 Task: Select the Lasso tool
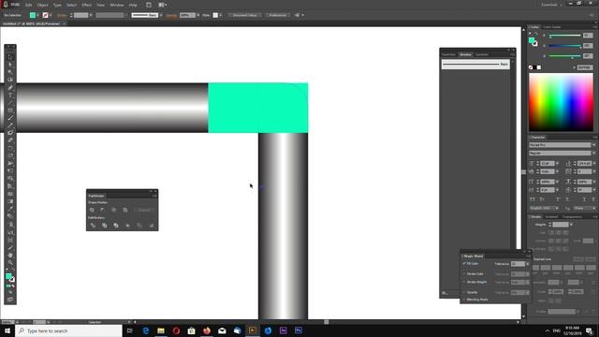(10, 80)
